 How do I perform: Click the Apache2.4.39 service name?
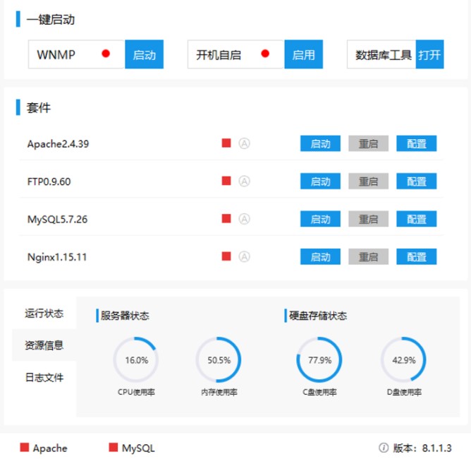[x=58, y=144]
